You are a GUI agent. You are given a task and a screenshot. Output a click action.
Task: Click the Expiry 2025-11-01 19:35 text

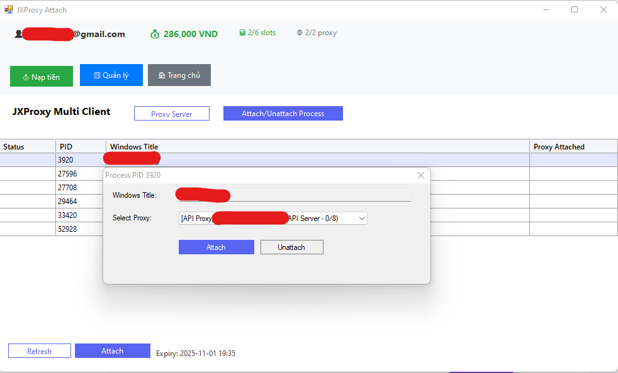(196, 354)
